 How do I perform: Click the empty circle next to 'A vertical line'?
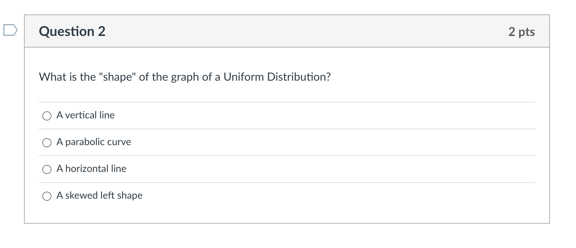click(47, 116)
